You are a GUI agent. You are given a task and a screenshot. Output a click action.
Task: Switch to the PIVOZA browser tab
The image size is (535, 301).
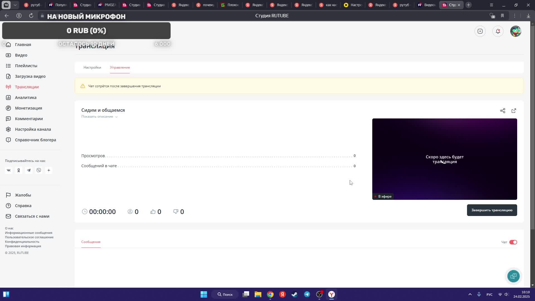coord(107,5)
